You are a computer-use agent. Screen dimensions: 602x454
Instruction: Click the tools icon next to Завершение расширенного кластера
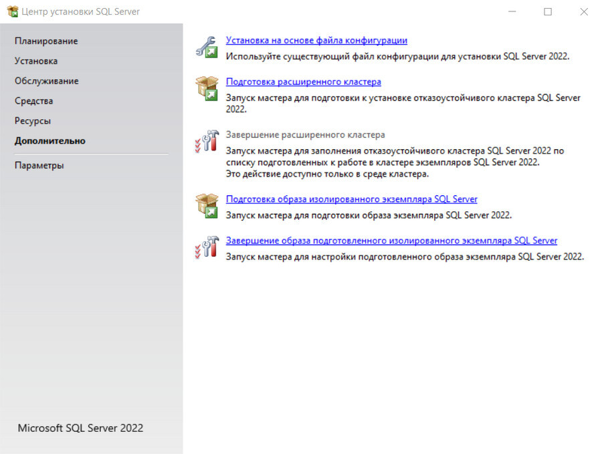(x=207, y=141)
